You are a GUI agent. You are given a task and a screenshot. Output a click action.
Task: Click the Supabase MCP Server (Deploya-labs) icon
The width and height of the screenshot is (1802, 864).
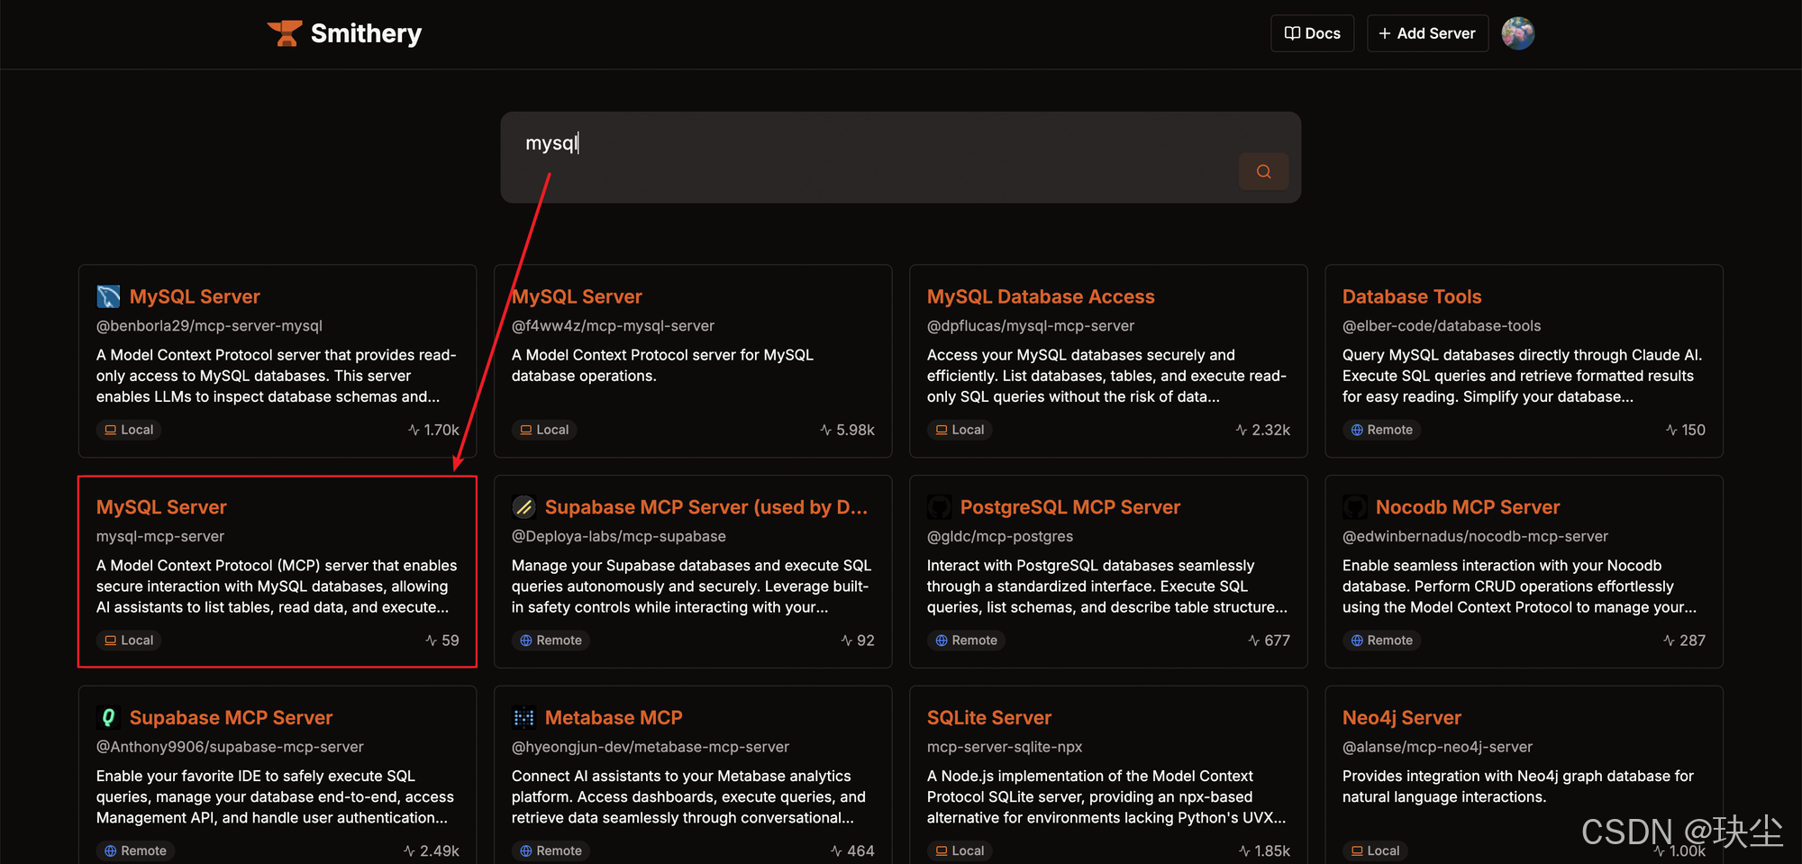[x=523, y=507]
